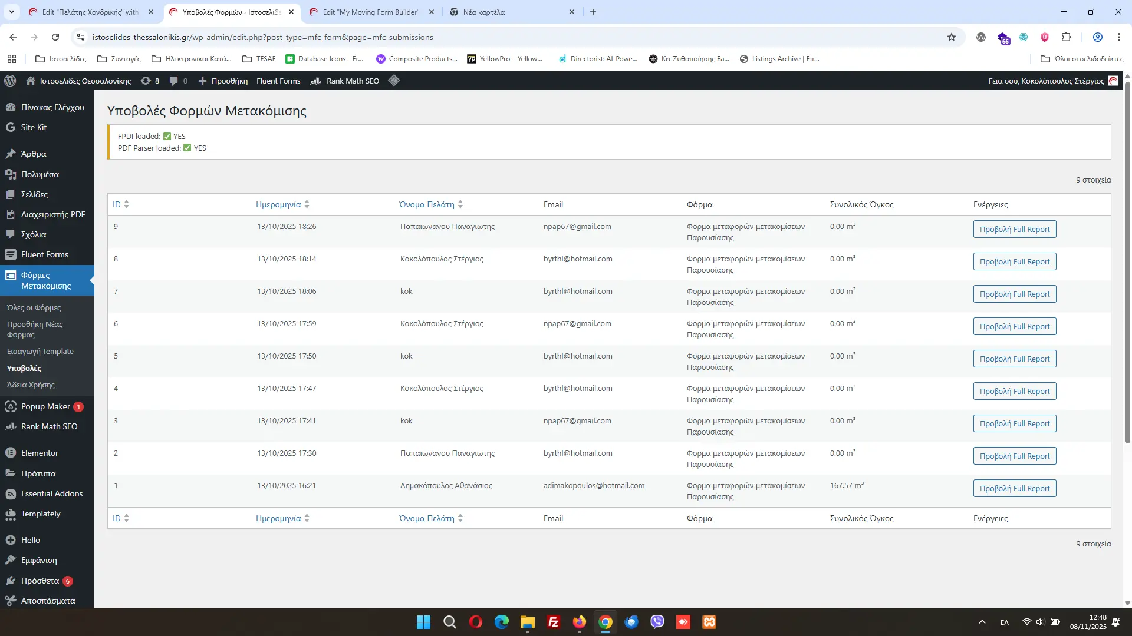Switch to the "Edit My Moving Form Builder" tab
The height and width of the screenshot is (636, 1132).
pyautogui.click(x=371, y=12)
